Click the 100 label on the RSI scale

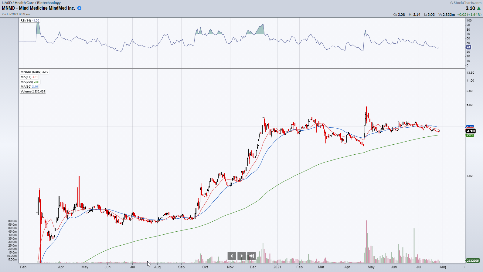(469, 21)
